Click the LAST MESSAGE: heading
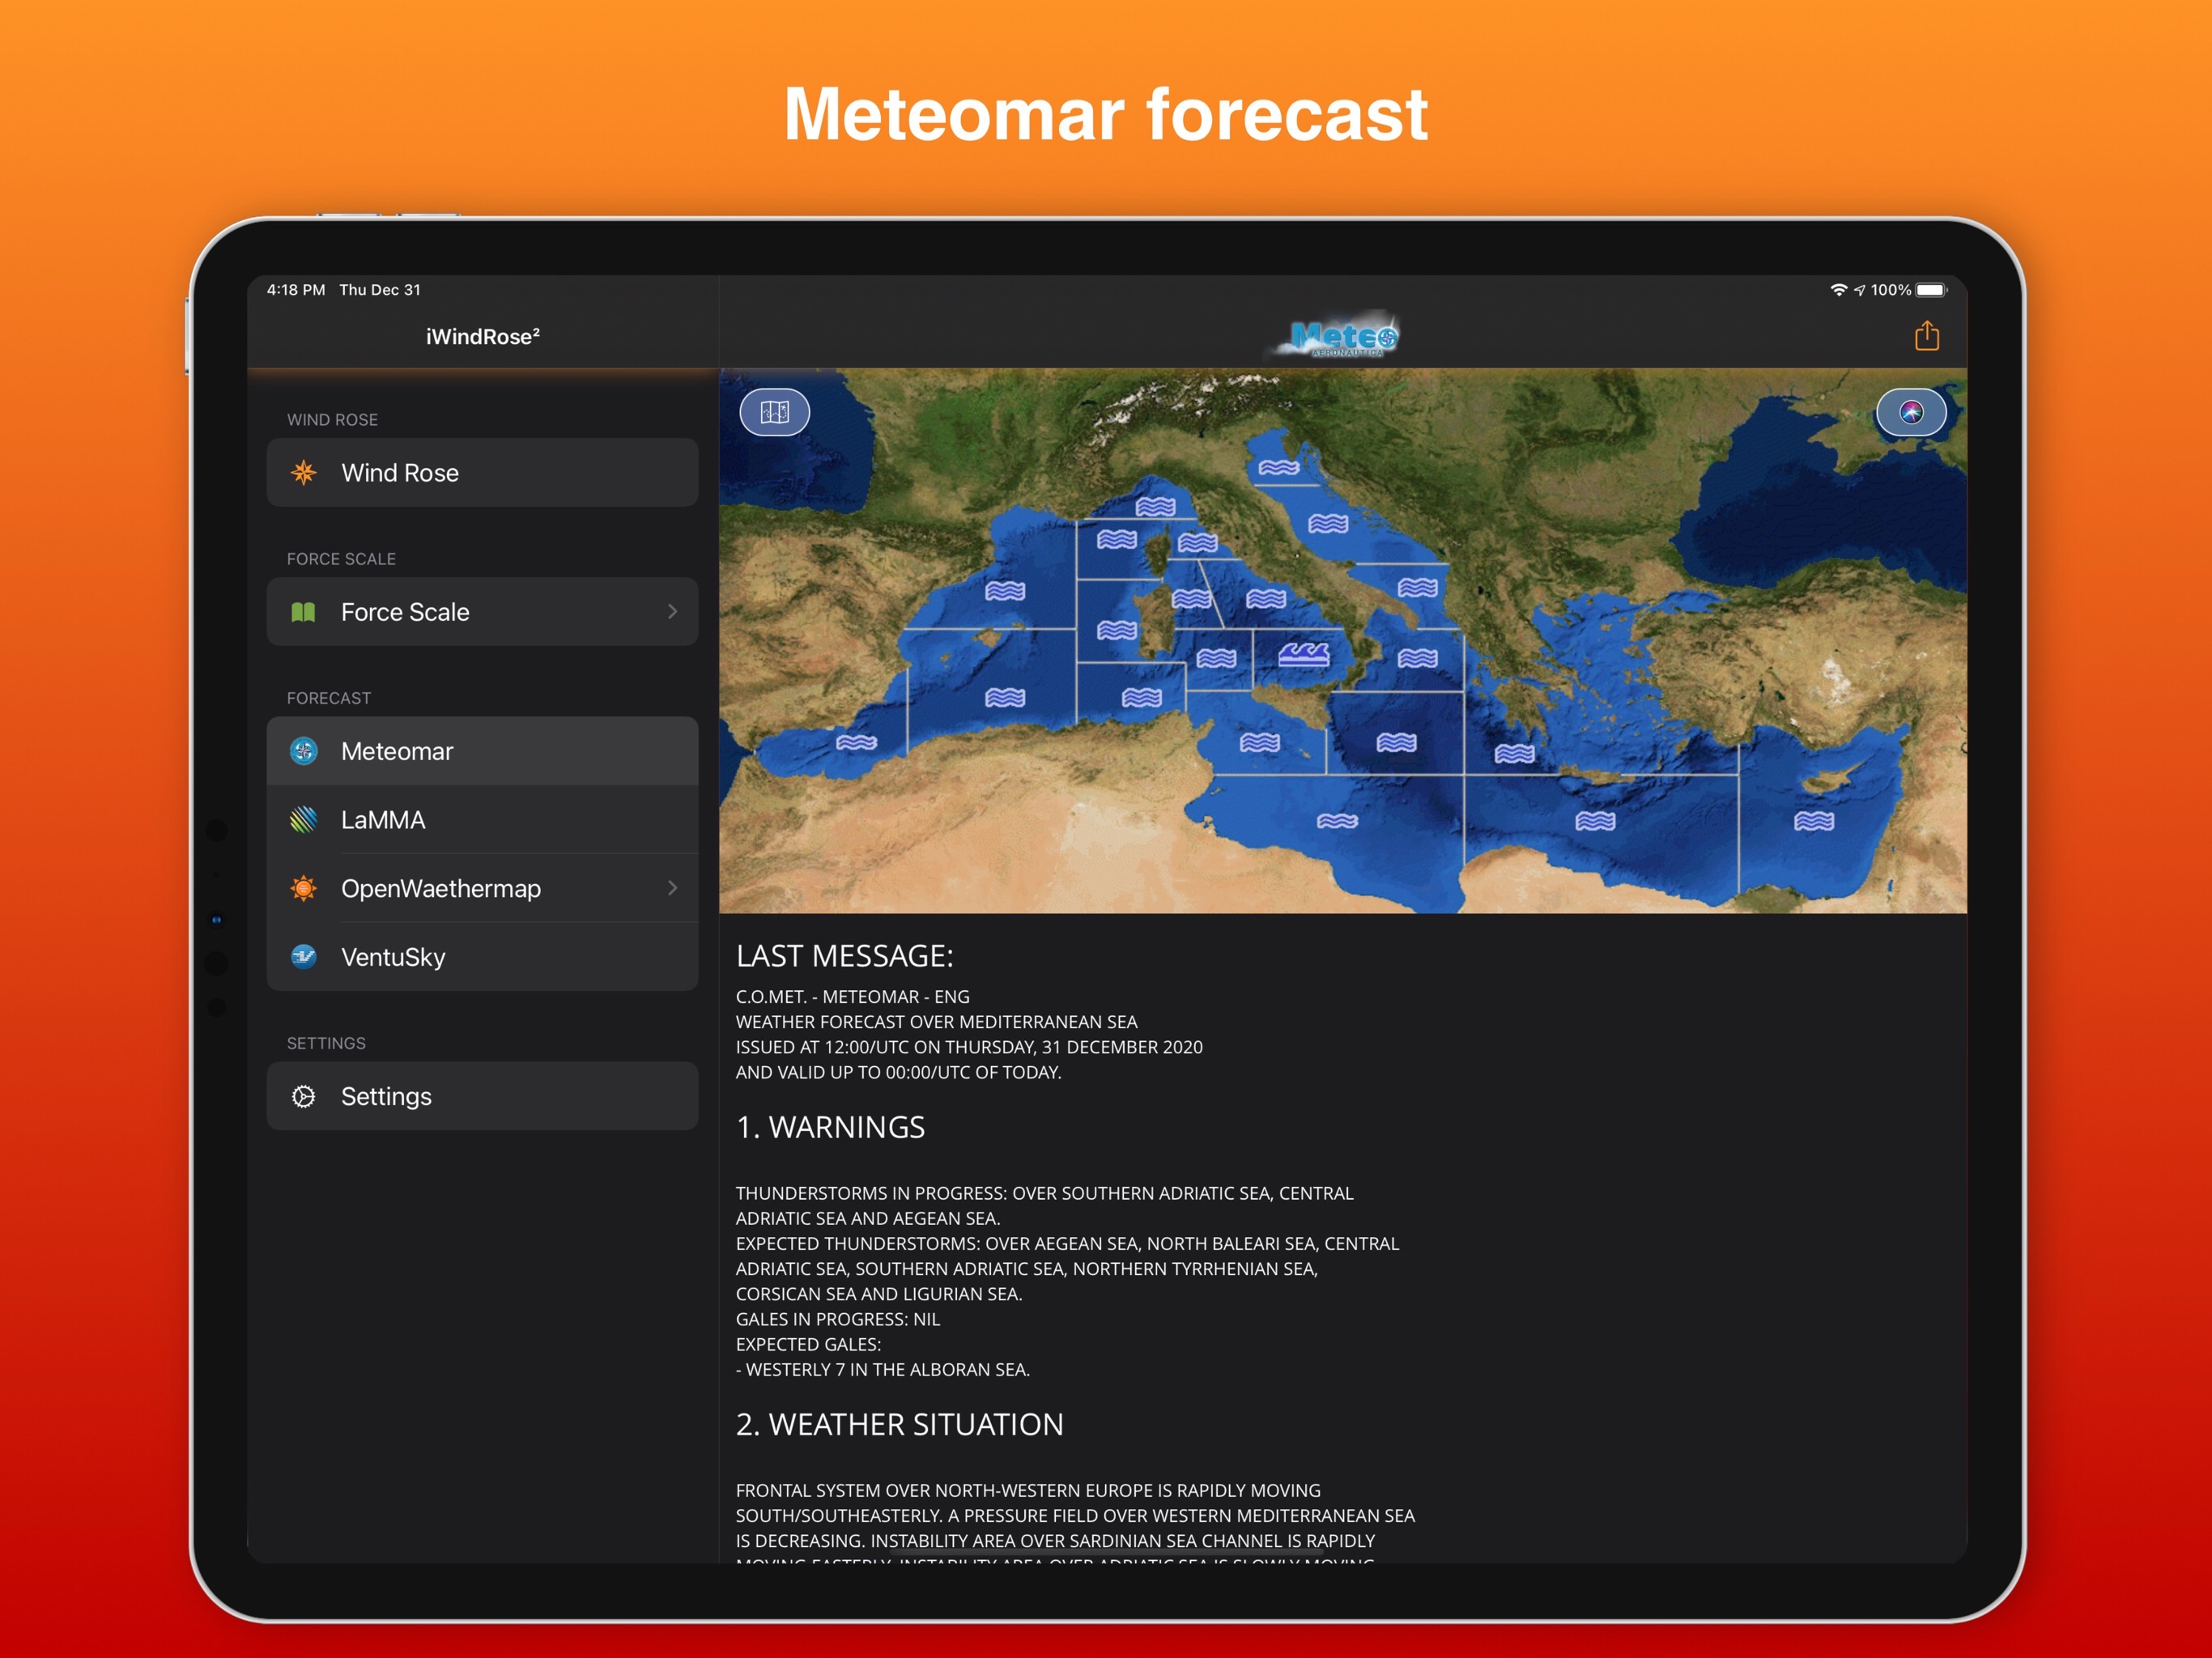The width and height of the screenshot is (2212, 1658). tap(844, 956)
